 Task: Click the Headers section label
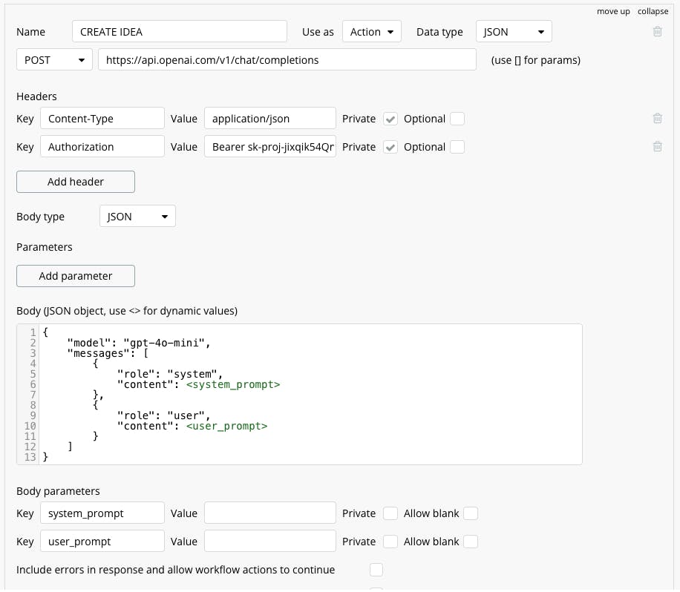tap(36, 96)
